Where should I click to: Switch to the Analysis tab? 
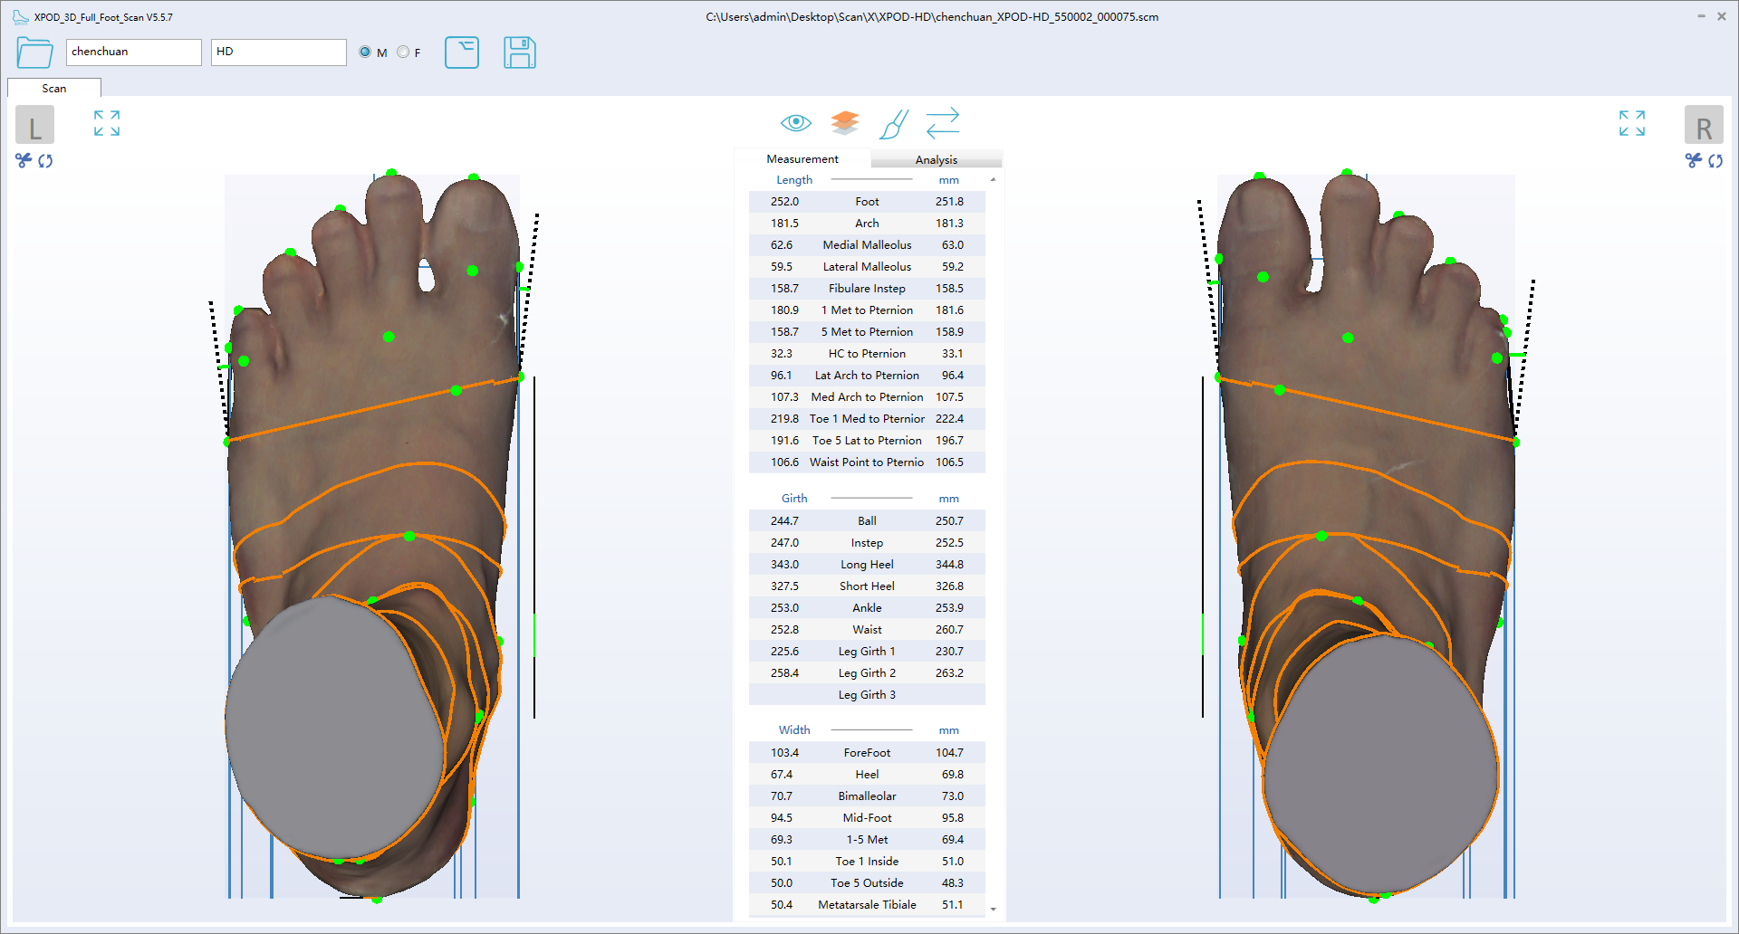pyautogui.click(x=936, y=159)
